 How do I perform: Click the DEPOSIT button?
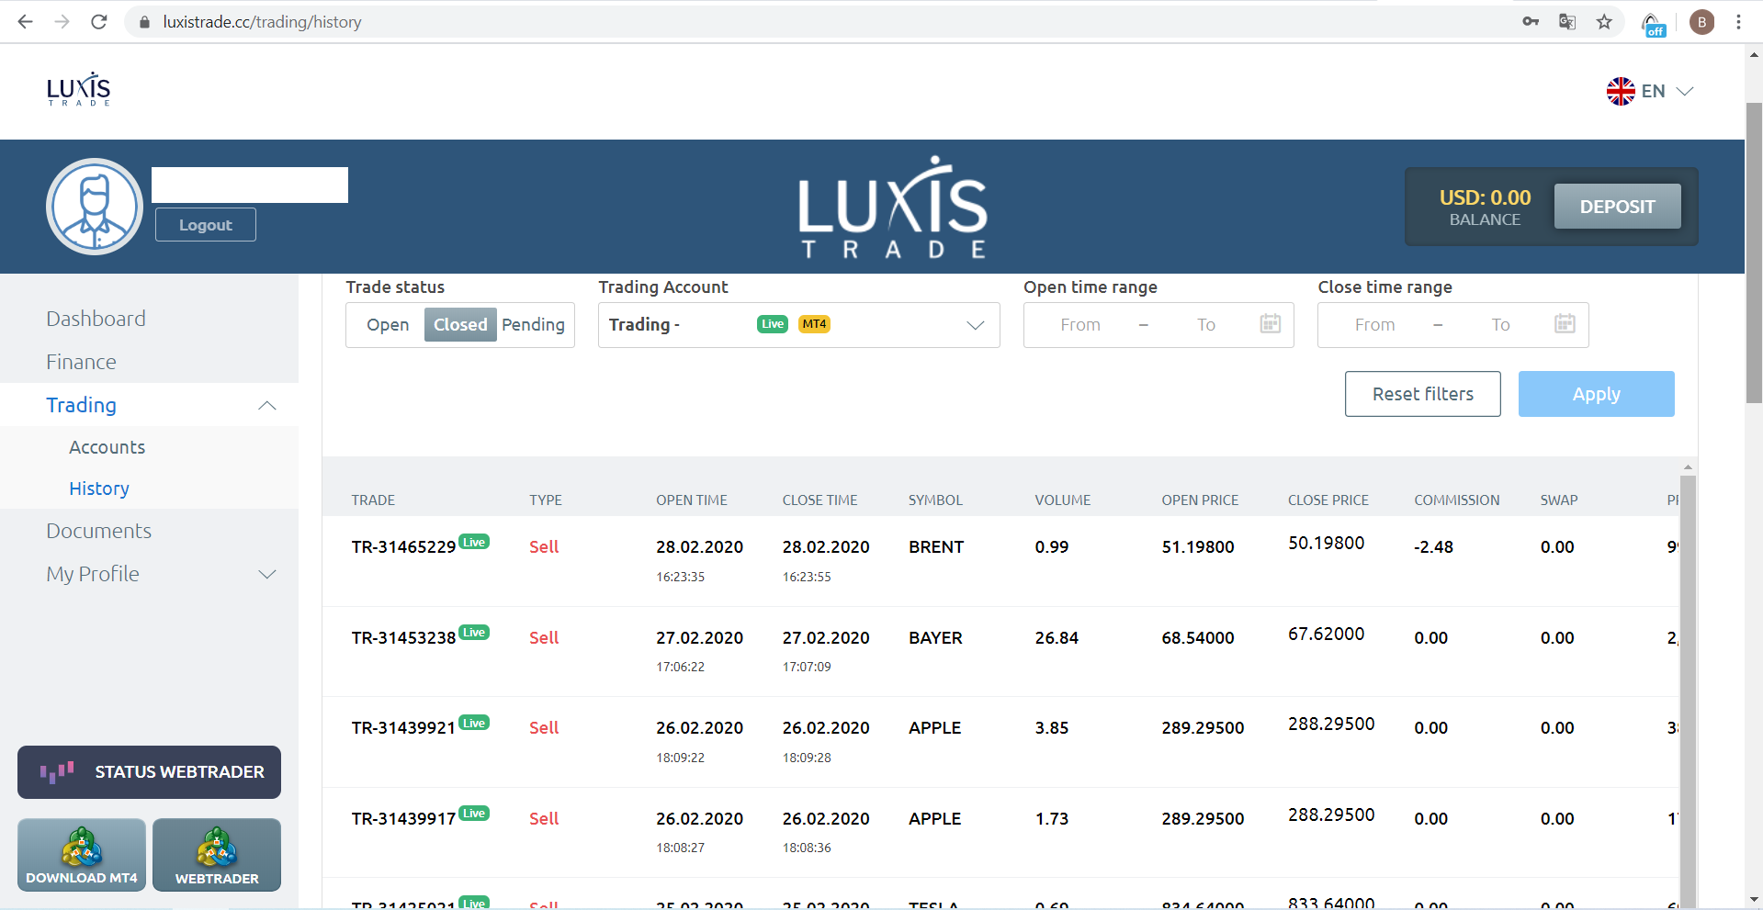(x=1617, y=207)
